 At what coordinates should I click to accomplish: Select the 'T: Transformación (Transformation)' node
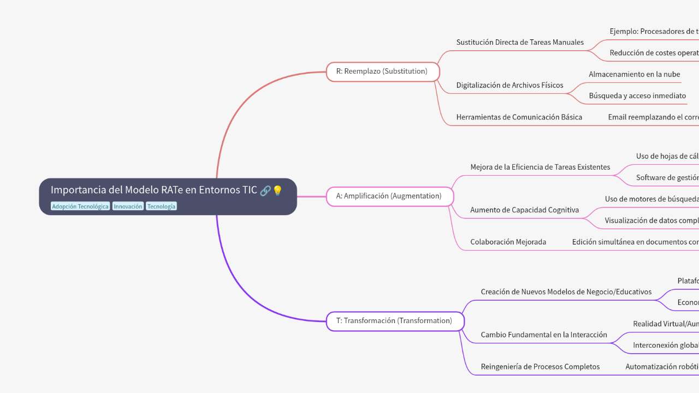pyautogui.click(x=394, y=321)
